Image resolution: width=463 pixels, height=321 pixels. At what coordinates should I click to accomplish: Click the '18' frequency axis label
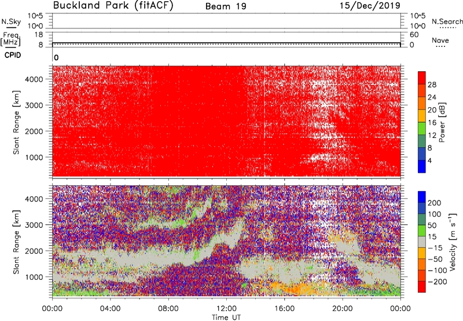click(39, 35)
